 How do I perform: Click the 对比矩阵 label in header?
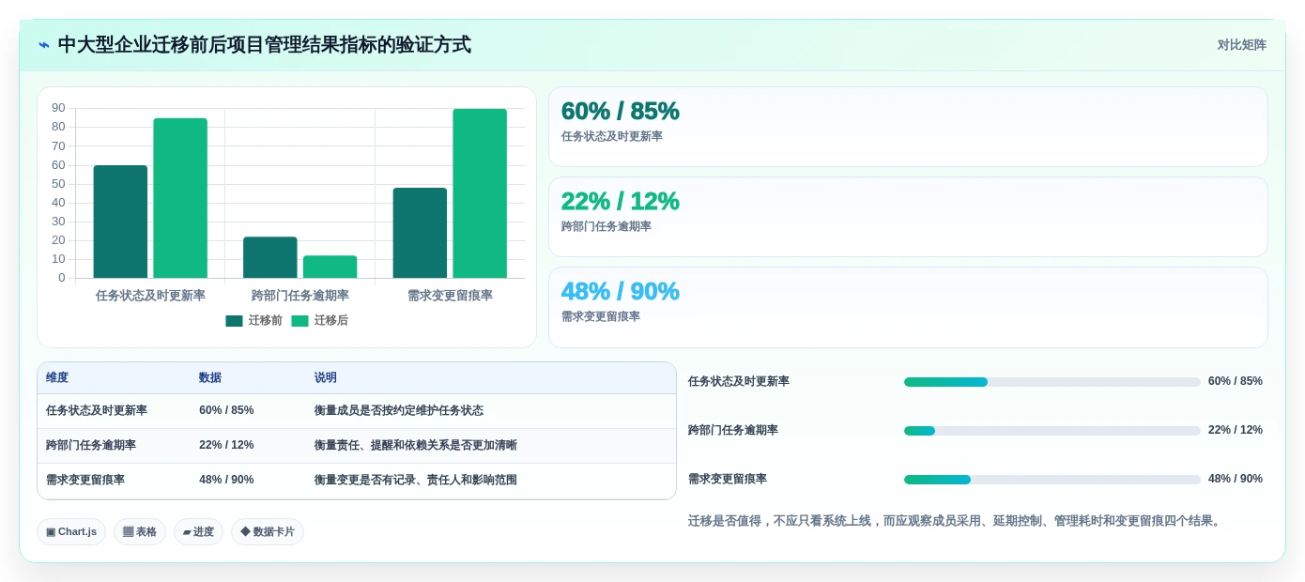tap(1241, 45)
